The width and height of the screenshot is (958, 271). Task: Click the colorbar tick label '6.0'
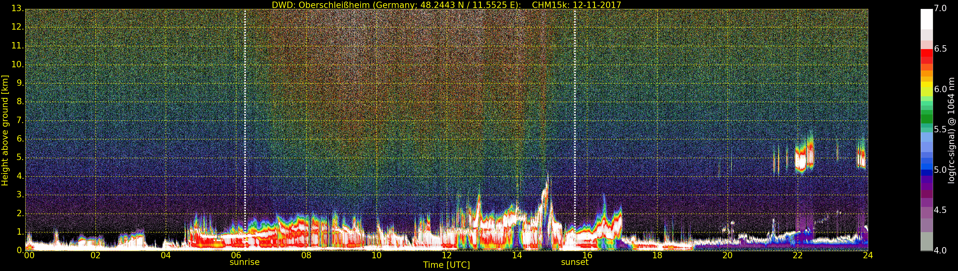[941, 90]
